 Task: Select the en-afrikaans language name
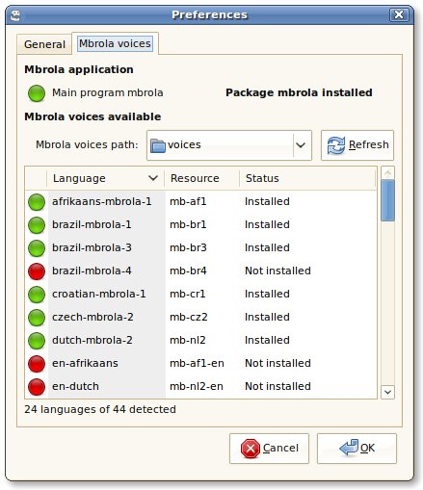85,363
